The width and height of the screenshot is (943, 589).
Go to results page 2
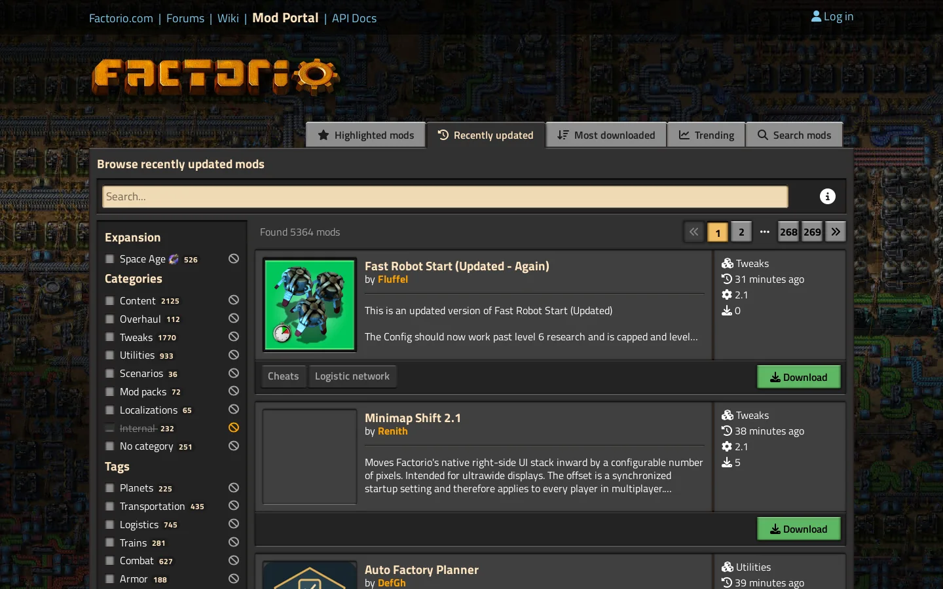point(741,232)
